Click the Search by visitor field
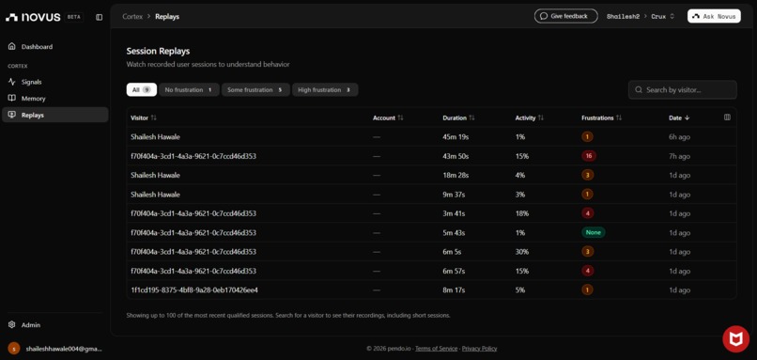The image size is (757, 360). click(x=683, y=90)
